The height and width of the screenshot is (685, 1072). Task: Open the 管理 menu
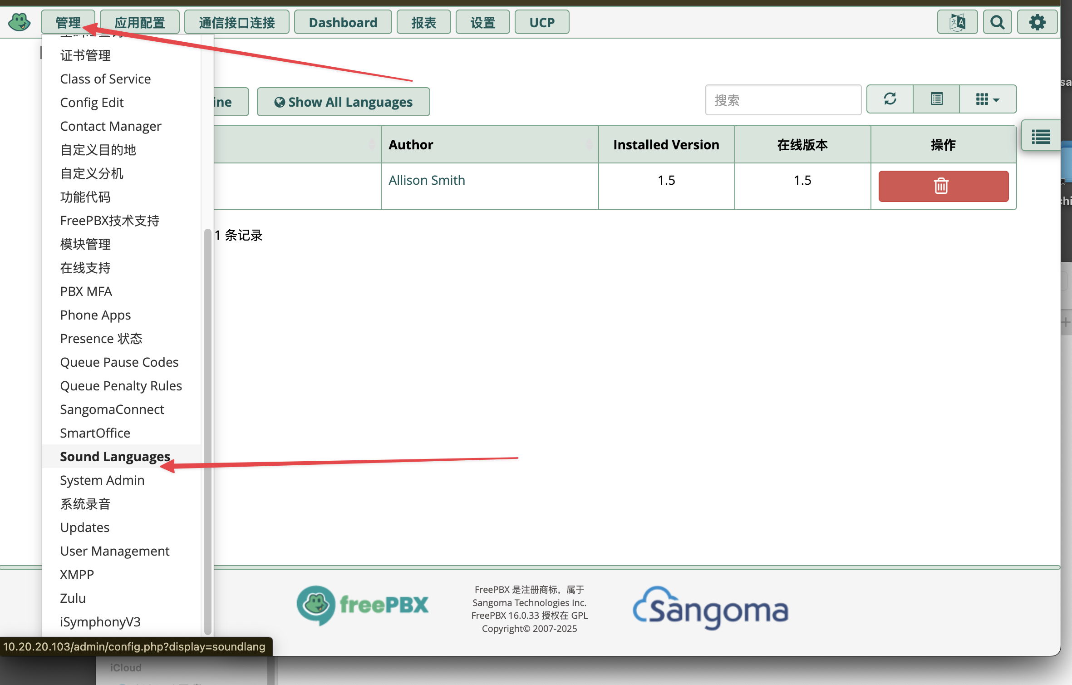coord(68,22)
